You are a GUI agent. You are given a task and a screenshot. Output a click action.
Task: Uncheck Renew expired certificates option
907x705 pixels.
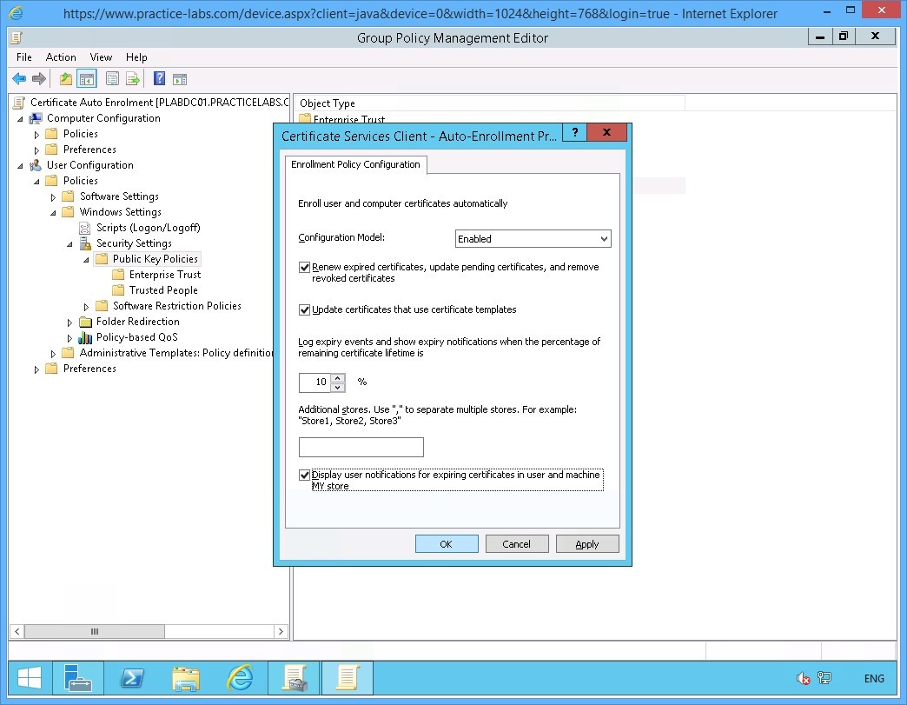click(x=305, y=267)
